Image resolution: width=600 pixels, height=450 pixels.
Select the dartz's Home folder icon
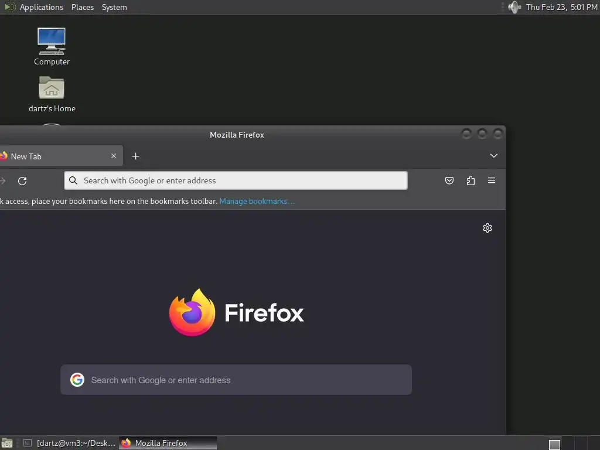coord(52,94)
